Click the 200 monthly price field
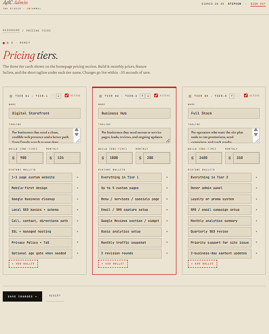269x334 pixels. pyautogui.click(x=156, y=158)
